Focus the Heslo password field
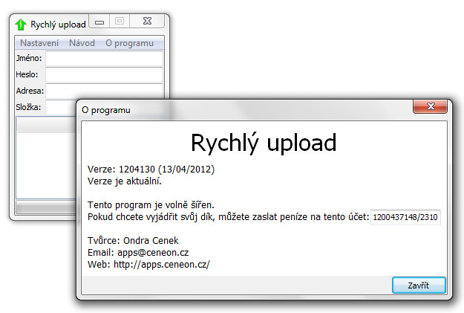The height and width of the screenshot is (313, 464). click(104, 74)
